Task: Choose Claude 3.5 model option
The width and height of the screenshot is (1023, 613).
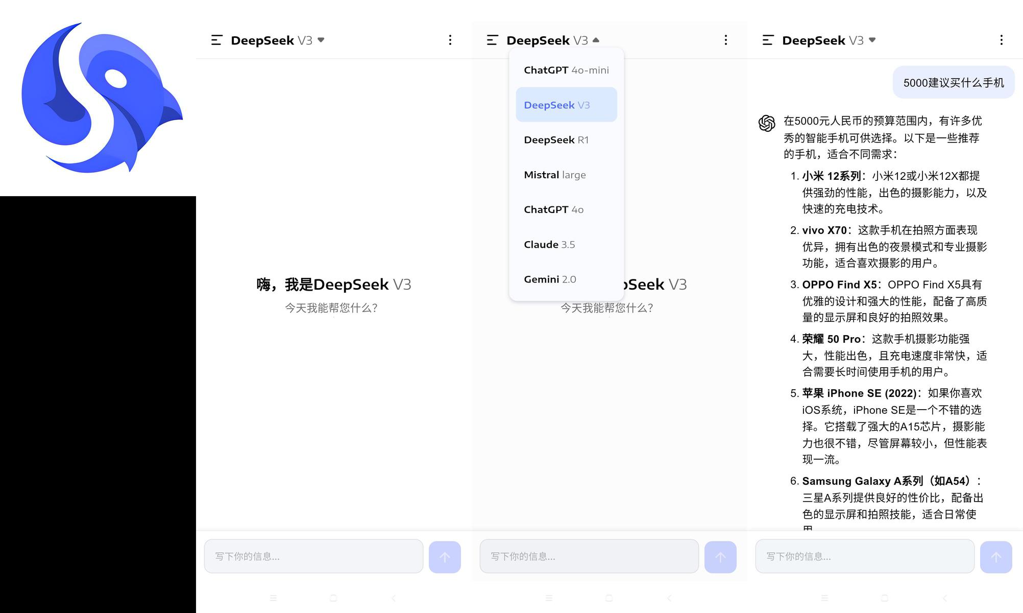Action: click(566, 244)
